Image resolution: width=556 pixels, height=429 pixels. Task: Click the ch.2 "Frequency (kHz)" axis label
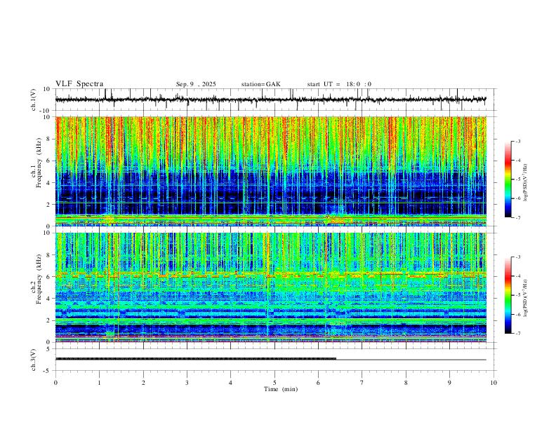(x=39, y=279)
